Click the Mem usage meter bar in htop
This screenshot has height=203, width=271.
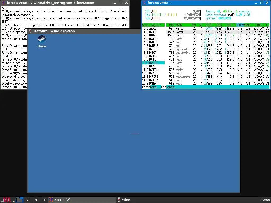coord(173,15)
